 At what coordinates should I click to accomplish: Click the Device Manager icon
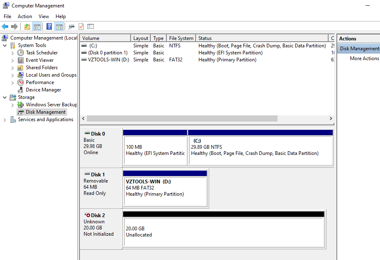[x=21, y=90]
